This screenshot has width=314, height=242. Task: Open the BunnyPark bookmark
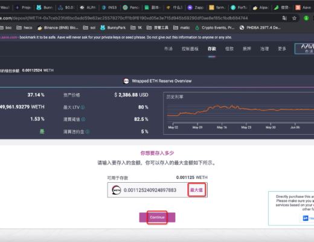(113, 28)
